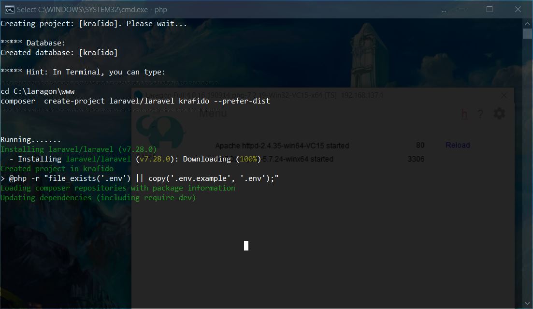Click Apache port 80 in Laragon
The height and width of the screenshot is (309, 533).
pos(420,145)
